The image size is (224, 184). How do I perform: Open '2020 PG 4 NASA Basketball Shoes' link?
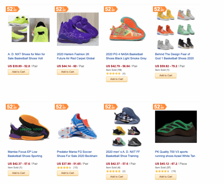[126, 56]
